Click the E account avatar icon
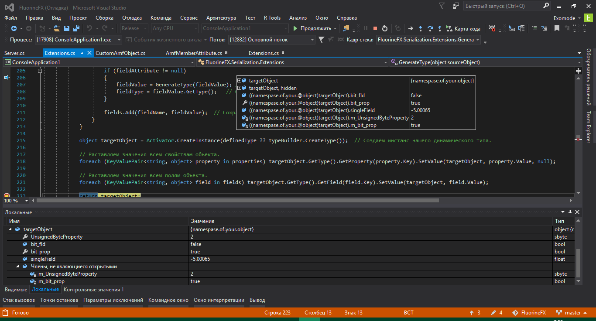 pyautogui.click(x=589, y=18)
